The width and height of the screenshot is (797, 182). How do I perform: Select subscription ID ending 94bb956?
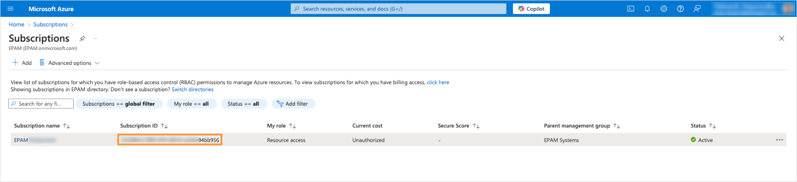[170, 140]
